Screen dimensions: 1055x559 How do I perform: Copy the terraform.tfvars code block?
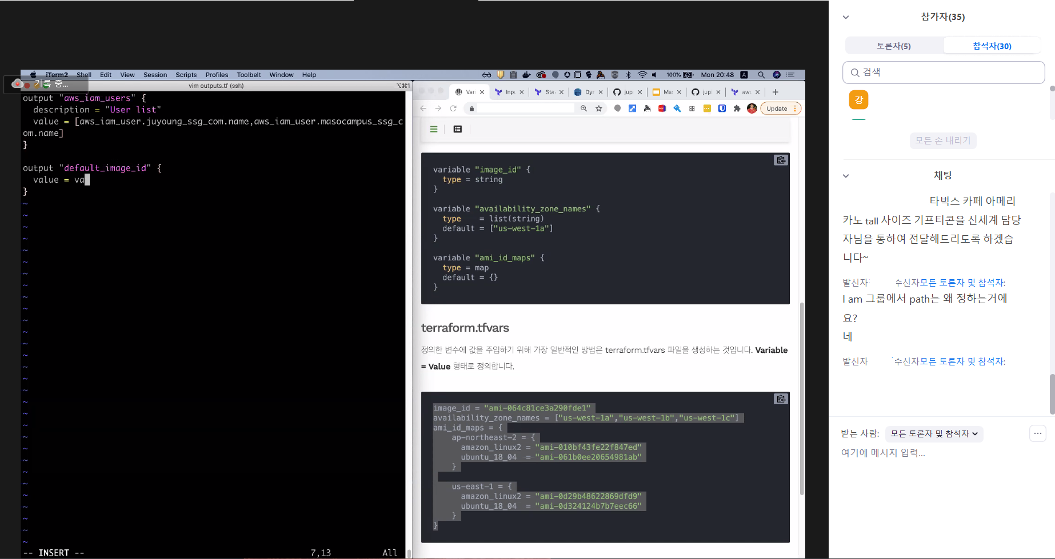tap(781, 399)
